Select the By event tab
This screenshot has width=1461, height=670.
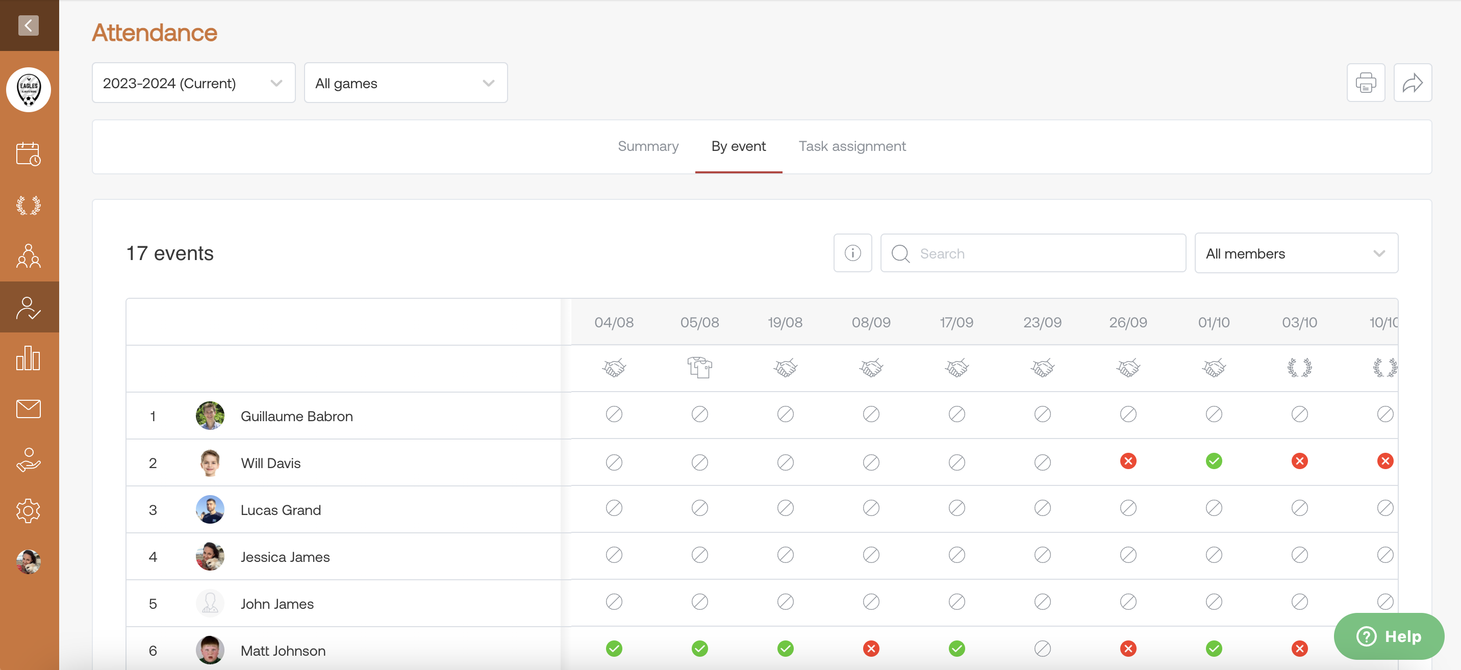click(x=739, y=146)
